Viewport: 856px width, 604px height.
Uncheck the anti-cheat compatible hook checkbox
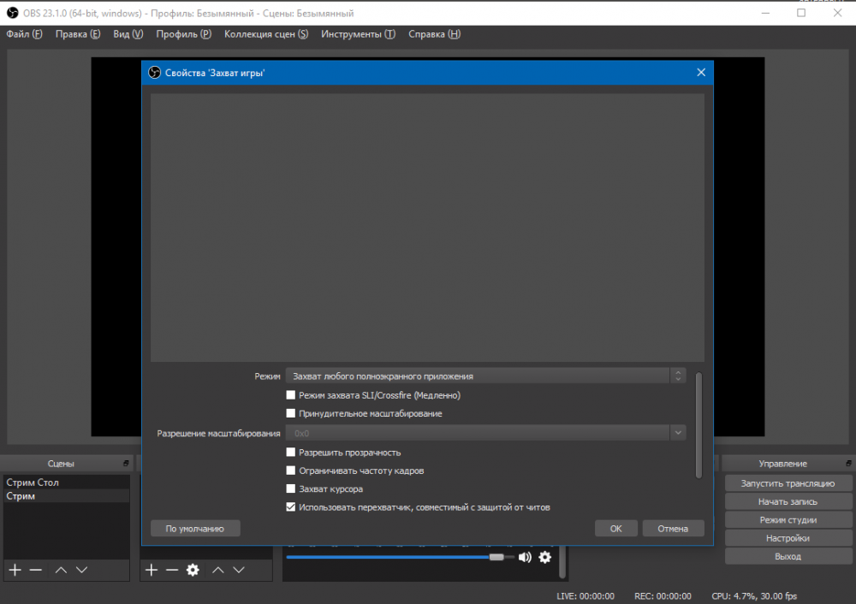pyautogui.click(x=291, y=507)
